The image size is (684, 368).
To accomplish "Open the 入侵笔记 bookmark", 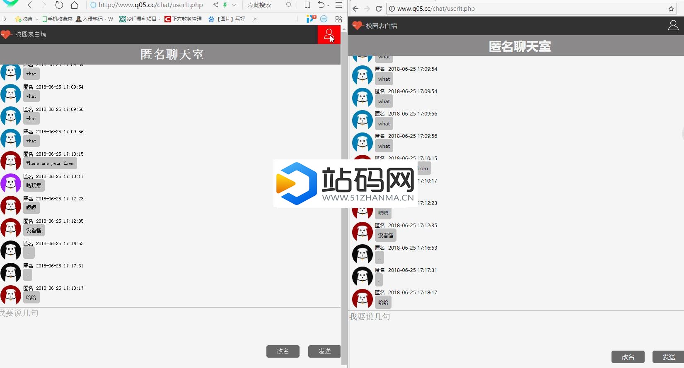I will 94,19.
